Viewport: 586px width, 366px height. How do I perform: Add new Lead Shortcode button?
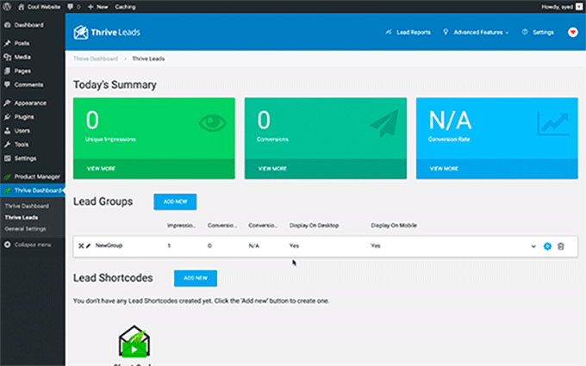195,278
